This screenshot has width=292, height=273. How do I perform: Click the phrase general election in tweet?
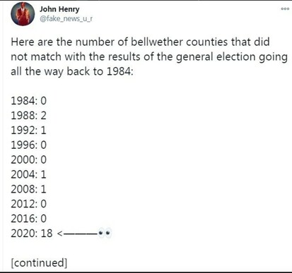coord(216,57)
